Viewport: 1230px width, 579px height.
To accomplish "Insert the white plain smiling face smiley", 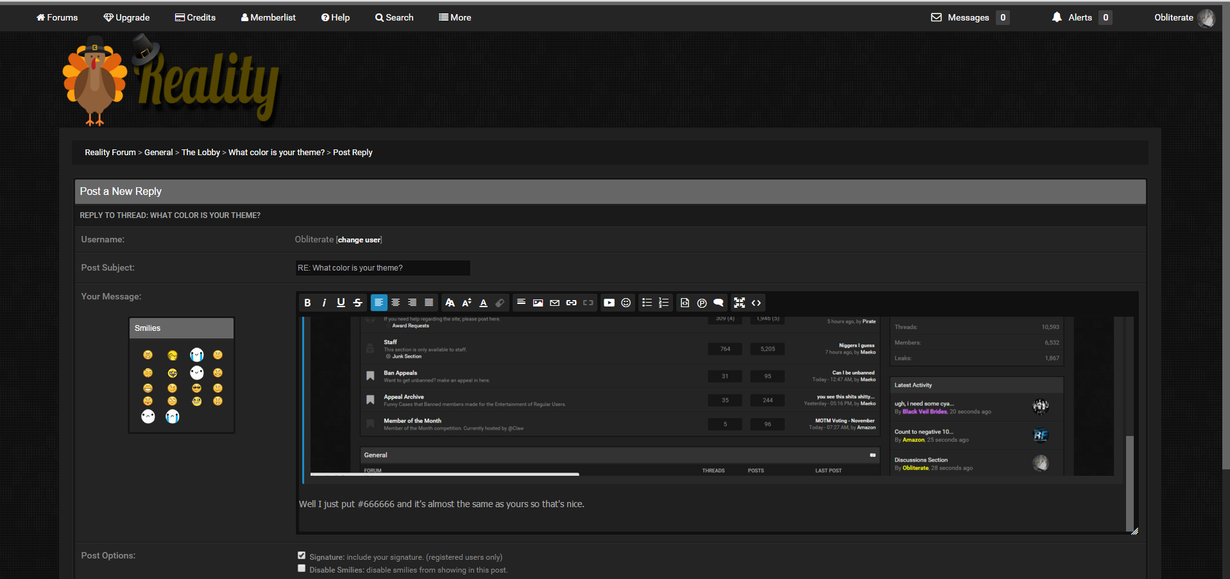I will pyautogui.click(x=197, y=373).
